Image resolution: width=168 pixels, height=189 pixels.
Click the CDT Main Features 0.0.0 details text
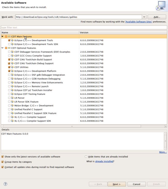pos(15,134)
